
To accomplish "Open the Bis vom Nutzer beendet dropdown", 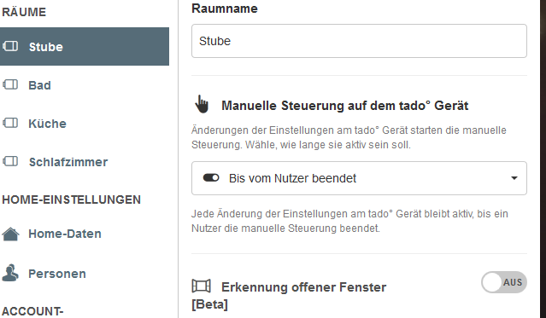I will coord(359,178).
